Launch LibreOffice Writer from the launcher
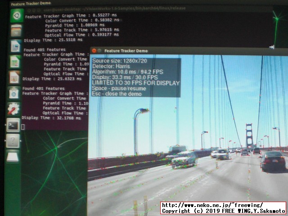This screenshot has width=288, height=216. coord(15,46)
